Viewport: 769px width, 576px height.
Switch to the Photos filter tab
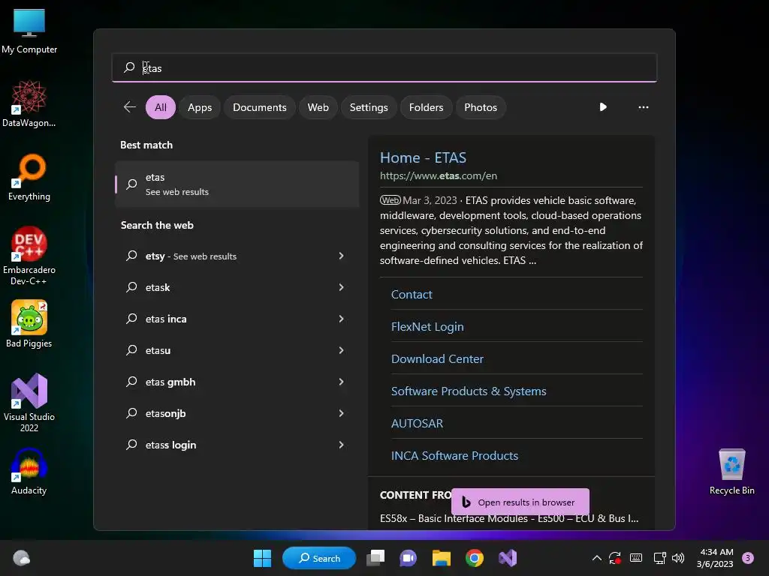pyautogui.click(x=480, y=107)
